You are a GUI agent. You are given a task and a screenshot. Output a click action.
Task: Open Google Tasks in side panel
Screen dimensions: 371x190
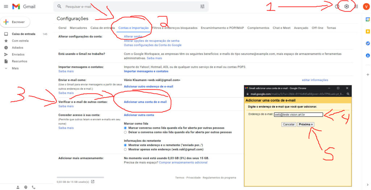tap(368, 43)
